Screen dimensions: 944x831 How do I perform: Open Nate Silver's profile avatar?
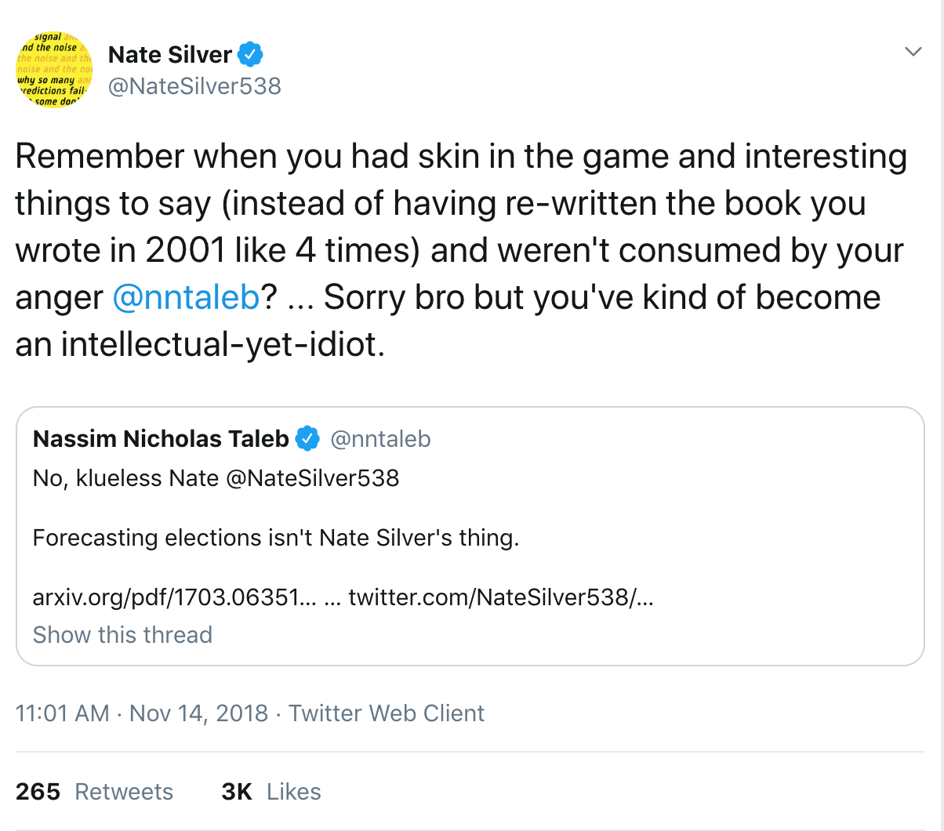pos(54,70)
